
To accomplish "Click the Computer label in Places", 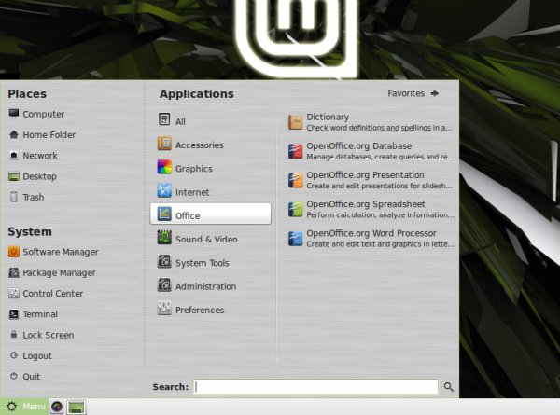I will (x=44, y=114).
